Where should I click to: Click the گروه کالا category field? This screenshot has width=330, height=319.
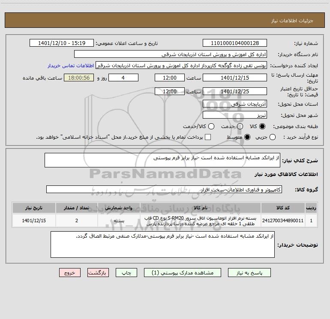click(x=164, y=189)
